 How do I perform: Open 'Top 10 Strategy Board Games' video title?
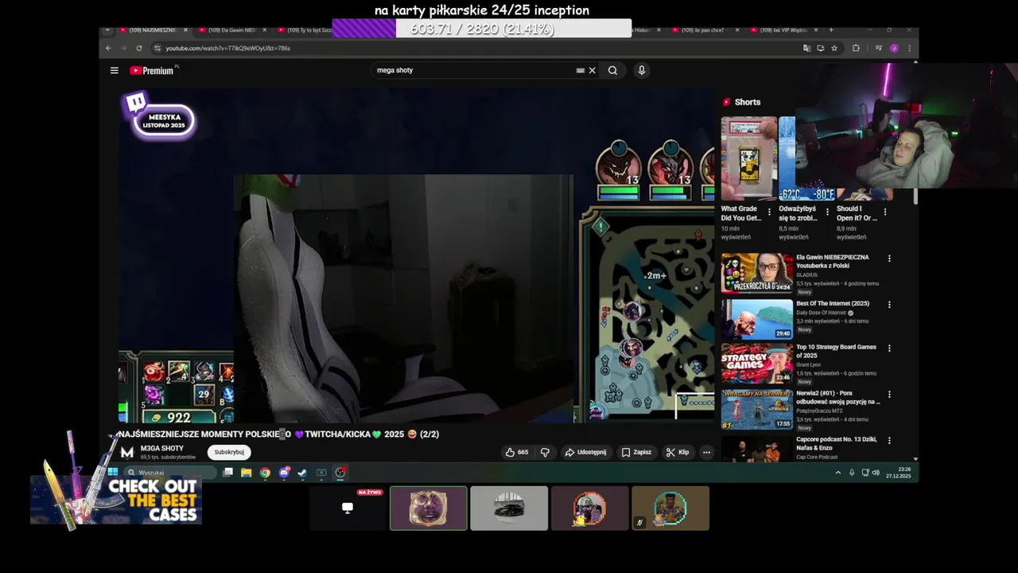[x=836, y=351]
